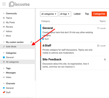
Task: Toggle the hamburger sidebar menu
Action: coord(4,4)
